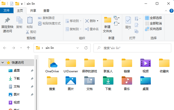Screen dimensions: 174x110
Task: Open the 文件 menu
Action: point(7,10)
